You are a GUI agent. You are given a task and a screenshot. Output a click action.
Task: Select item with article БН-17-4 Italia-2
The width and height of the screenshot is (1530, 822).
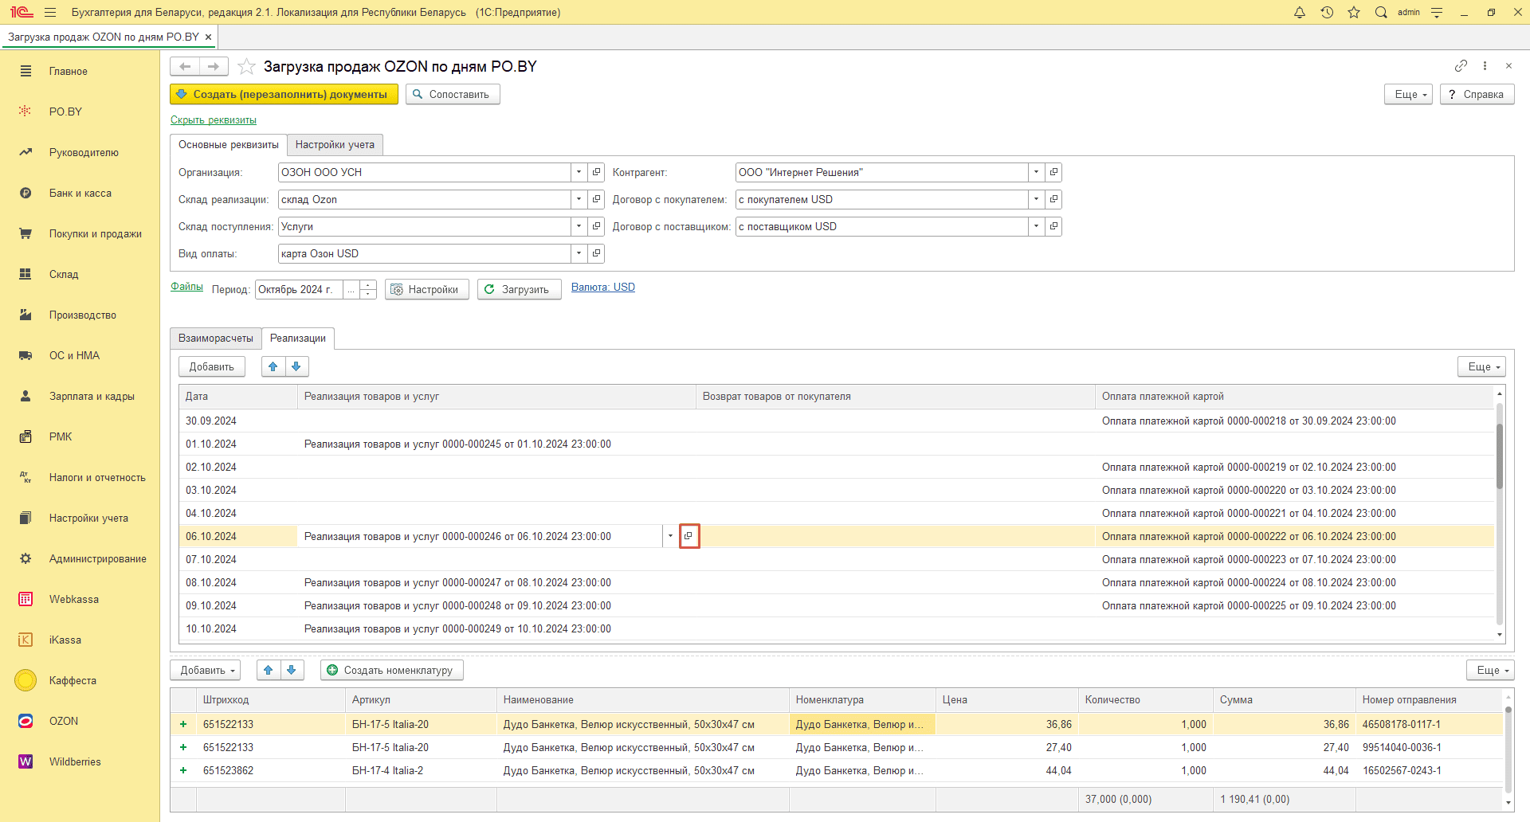coord(837,770)
